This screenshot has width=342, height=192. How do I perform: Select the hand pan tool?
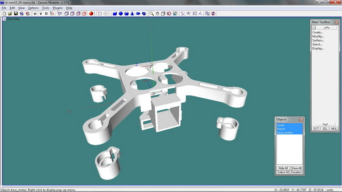pyautogui.click(x=157, y=14)
